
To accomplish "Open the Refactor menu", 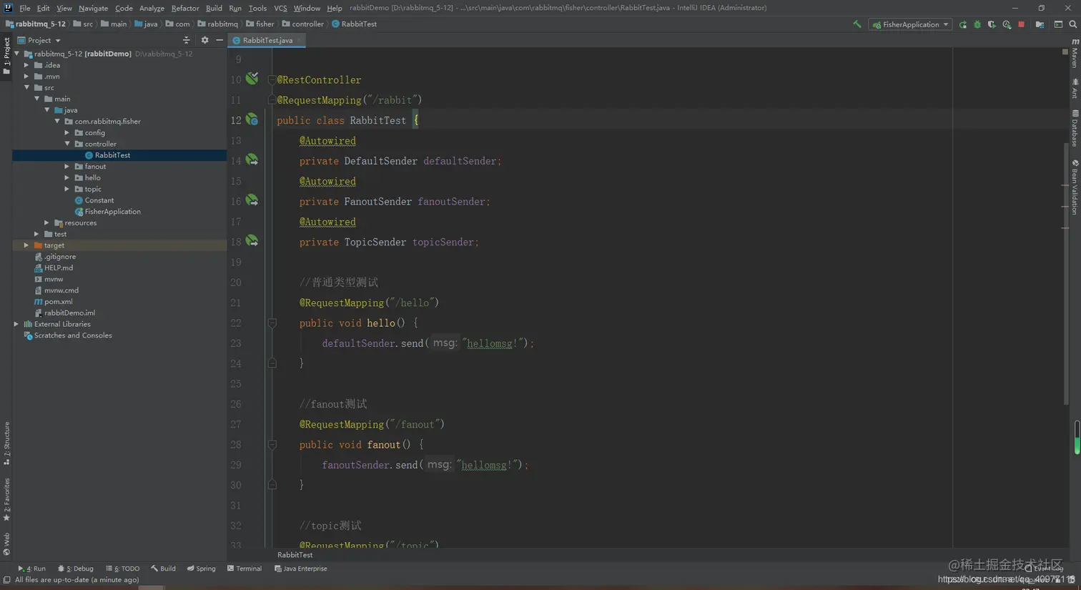I will [x=184, y=8].
